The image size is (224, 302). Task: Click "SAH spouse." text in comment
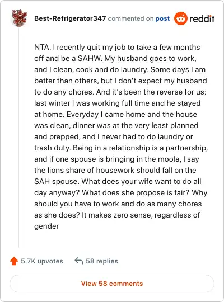[57, 182]
